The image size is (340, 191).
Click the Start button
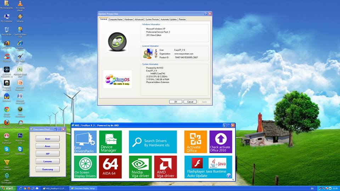(x=8, y=189)
